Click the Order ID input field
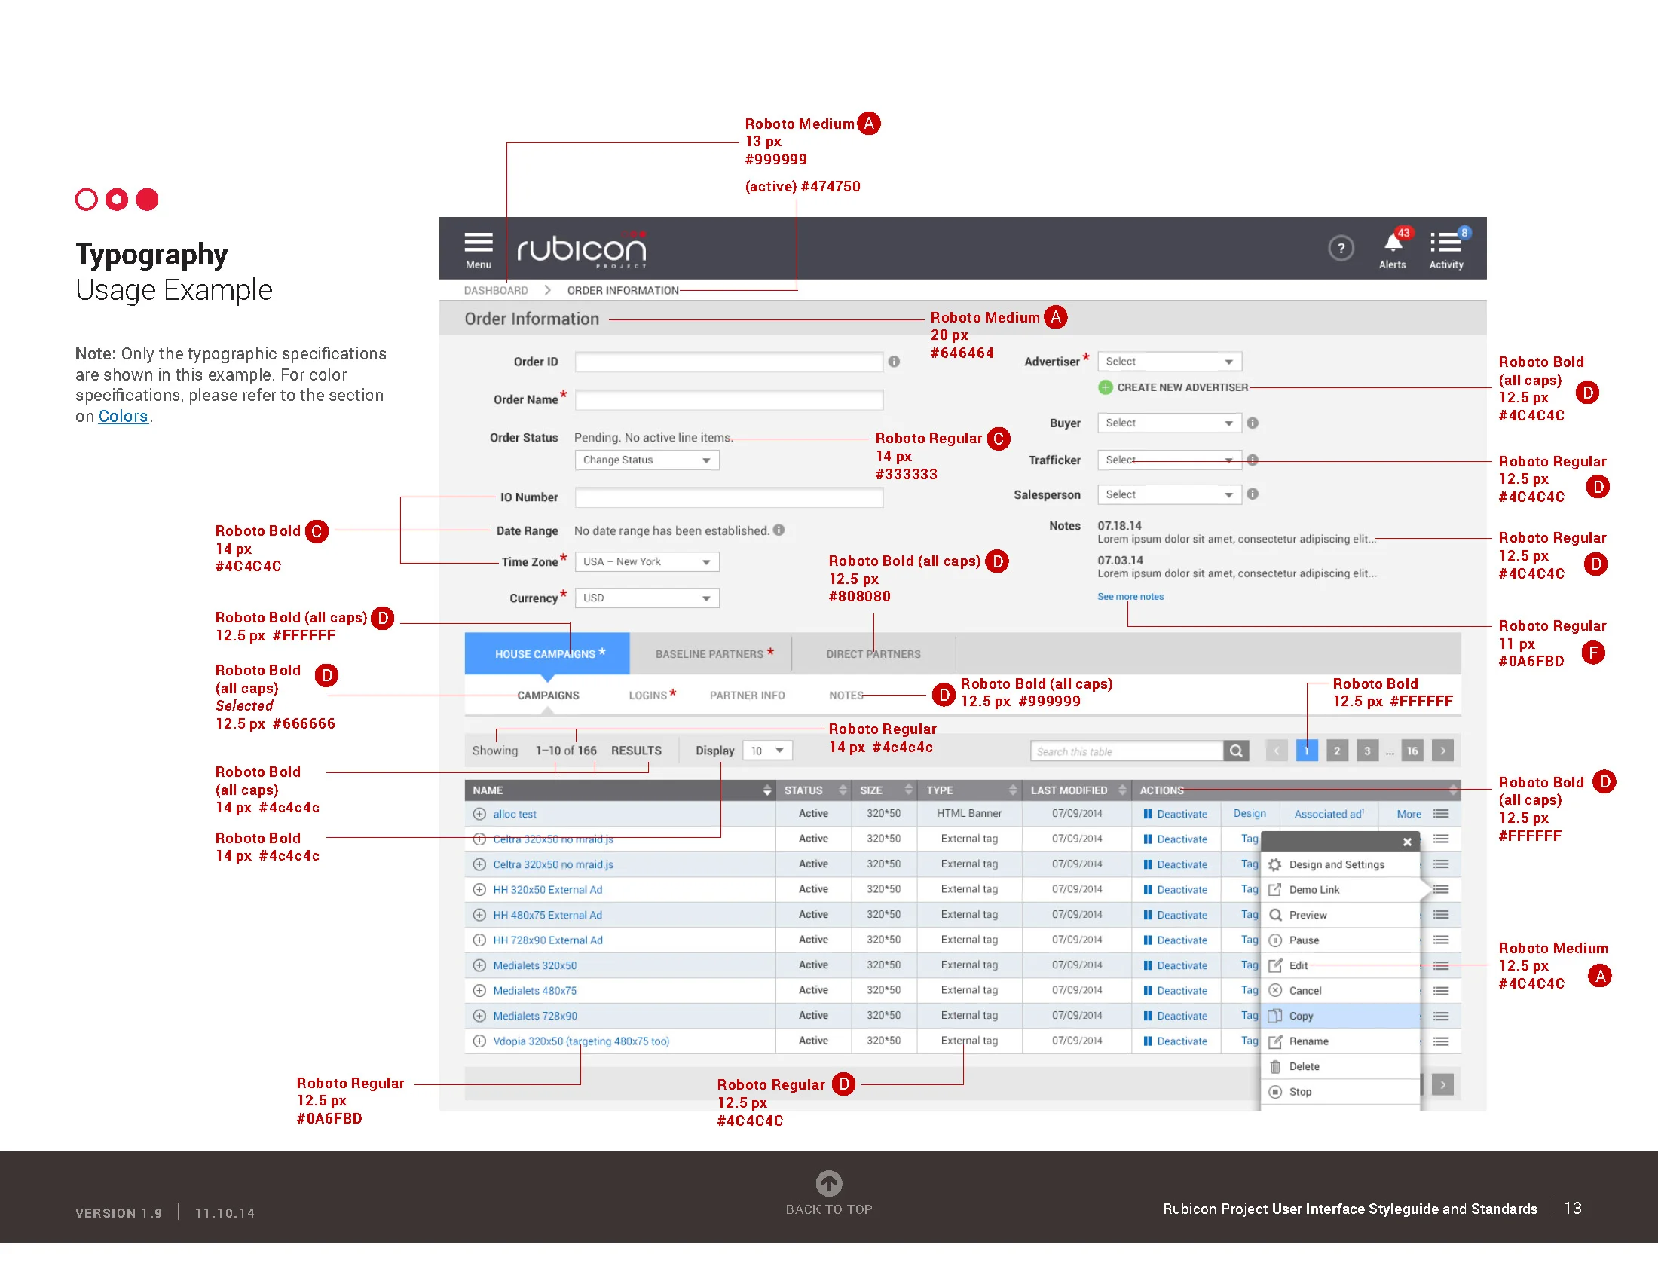1658x1281 pixels. coord(729,362)
